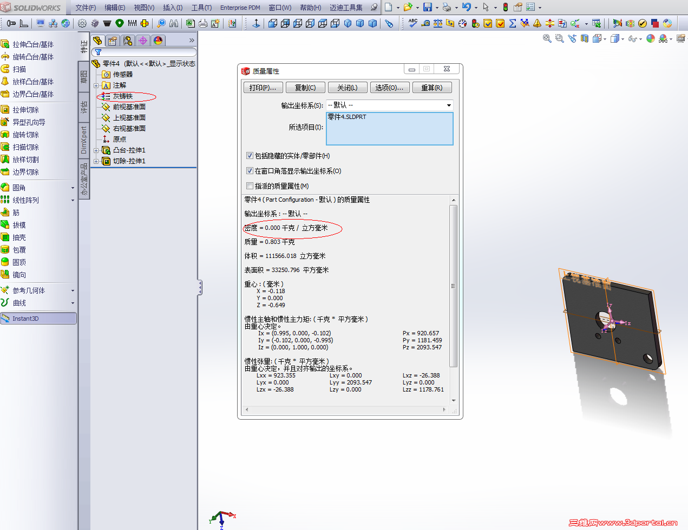This screenshot has height=530, width=688.
Task: Click the 重算 recalculate button
Action: [431, 87]
